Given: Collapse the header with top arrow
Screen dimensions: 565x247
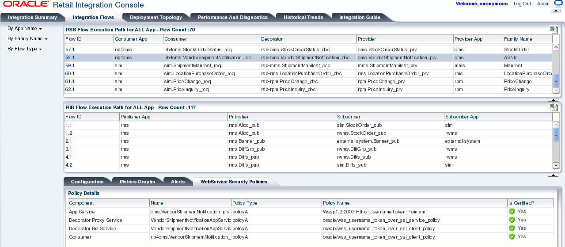Looking at the screenshot, I should click(556, 10).
